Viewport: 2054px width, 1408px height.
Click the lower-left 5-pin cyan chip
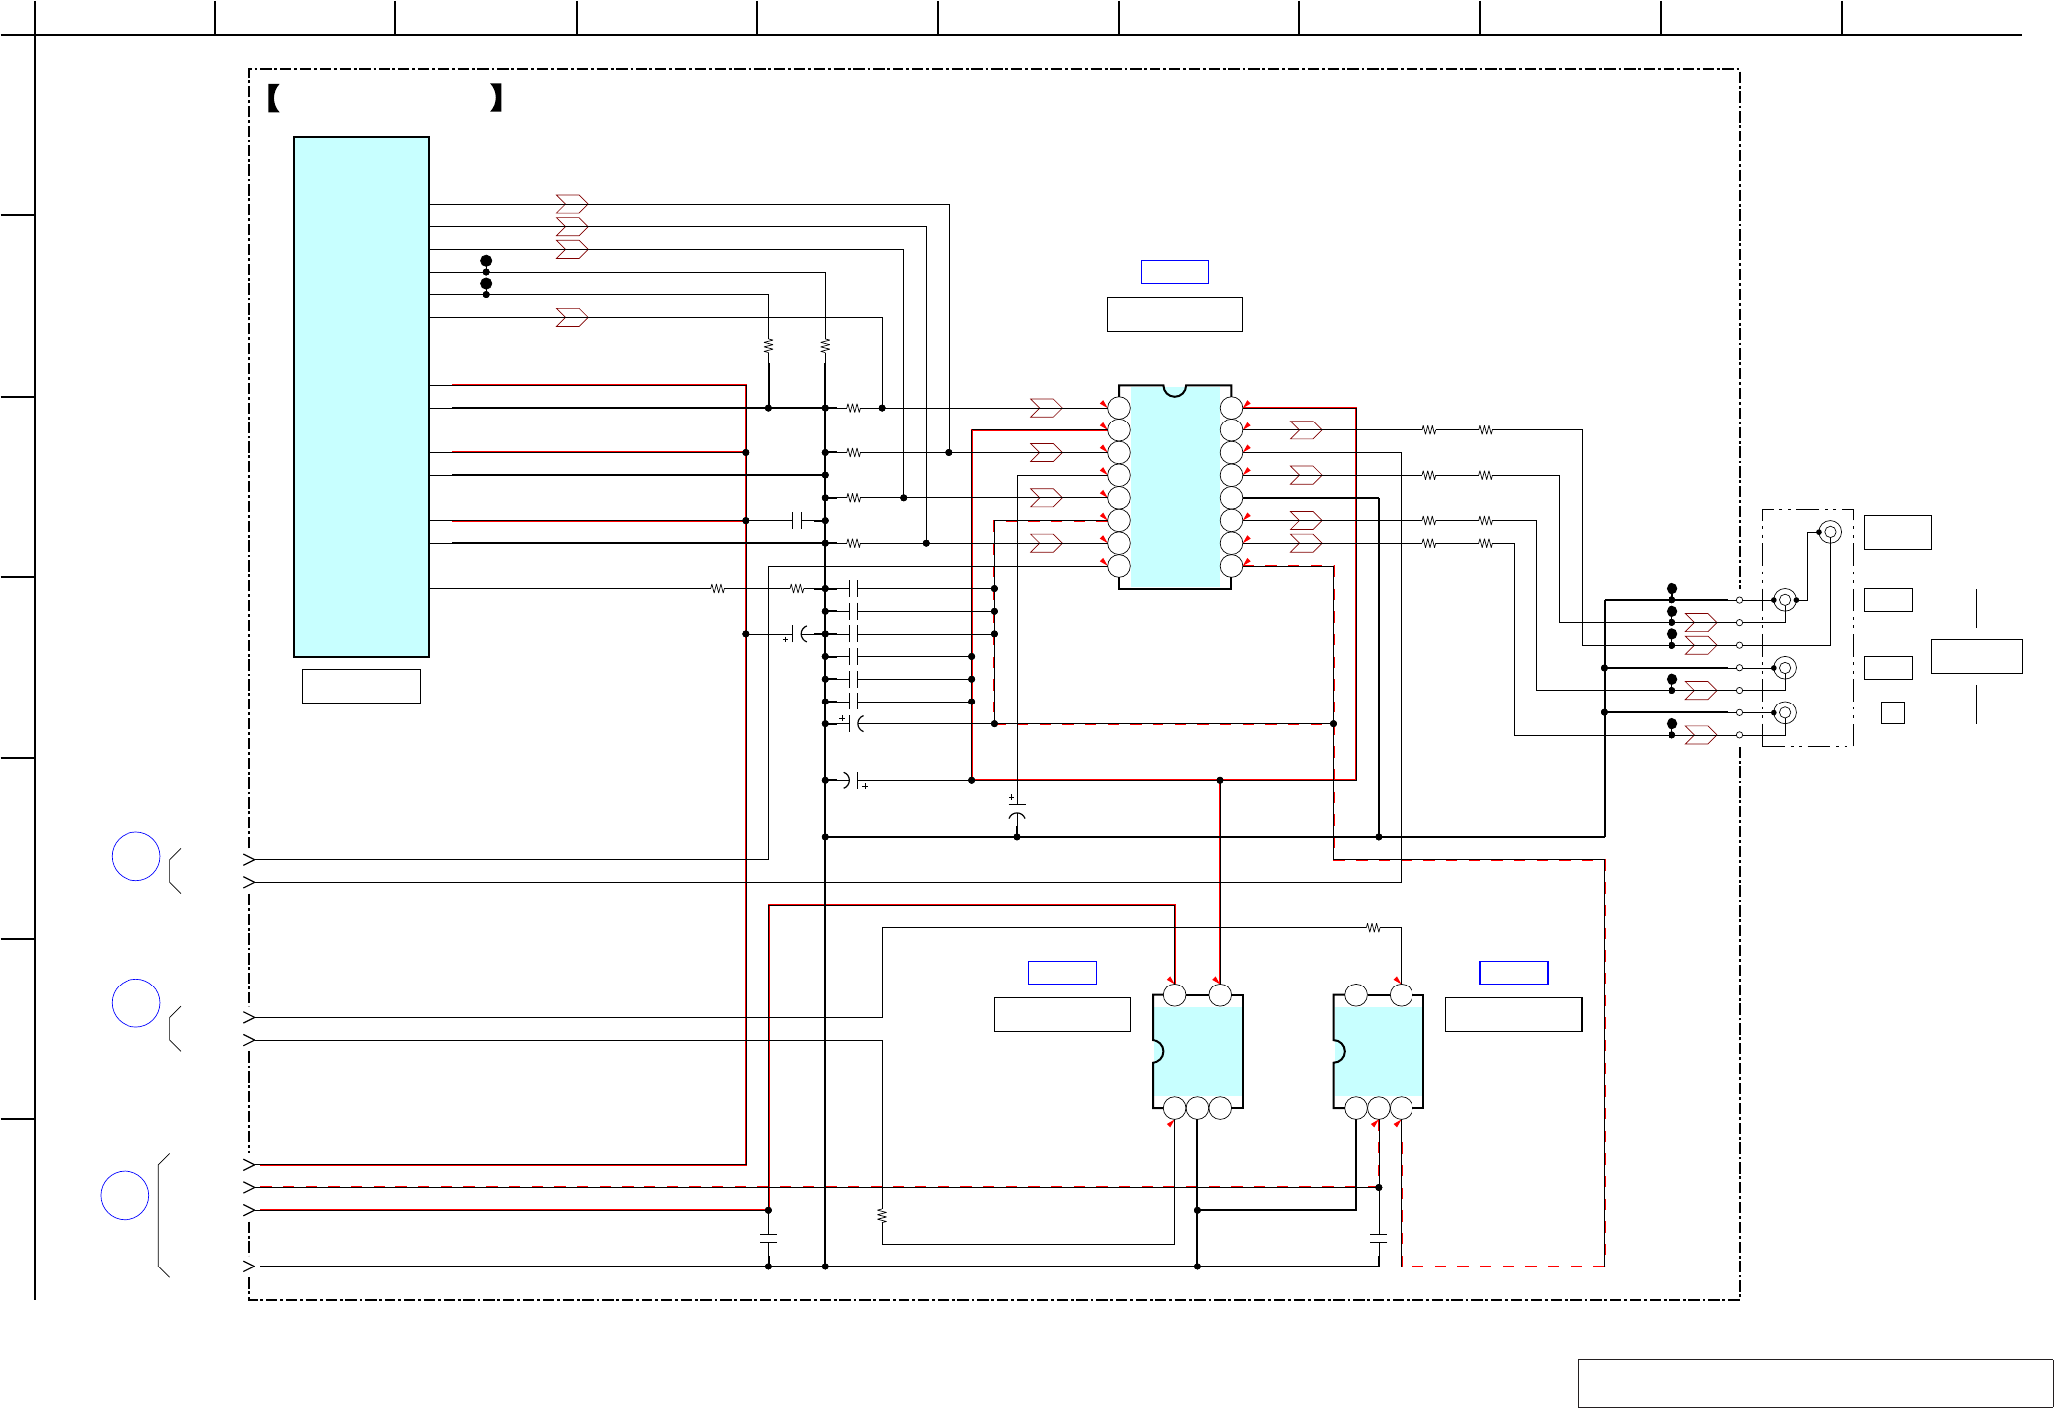(1198, 1051)
